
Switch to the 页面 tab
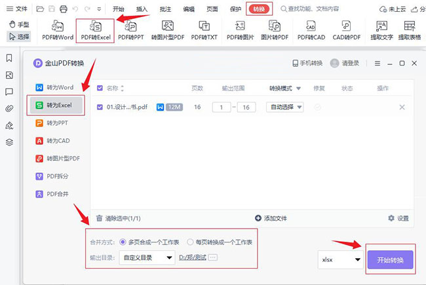pyautogui.click(x=212, y=9)
